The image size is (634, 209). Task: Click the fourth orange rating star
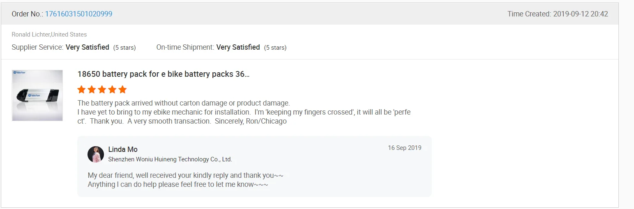pyautogui.click(x=112, y=90)
